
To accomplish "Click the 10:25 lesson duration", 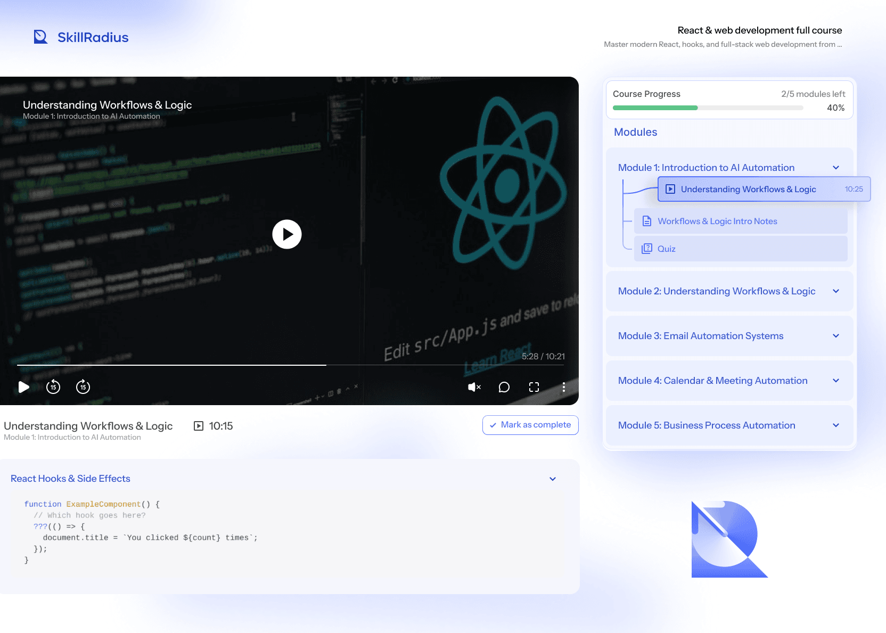I will click(x=854, y=189).
